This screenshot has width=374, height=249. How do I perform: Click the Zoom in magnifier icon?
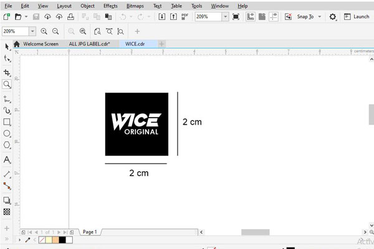coord(44,31)
